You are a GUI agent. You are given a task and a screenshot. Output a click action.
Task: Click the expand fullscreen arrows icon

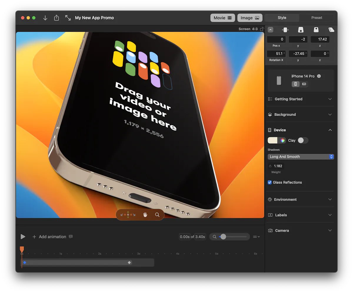point(68,18)
